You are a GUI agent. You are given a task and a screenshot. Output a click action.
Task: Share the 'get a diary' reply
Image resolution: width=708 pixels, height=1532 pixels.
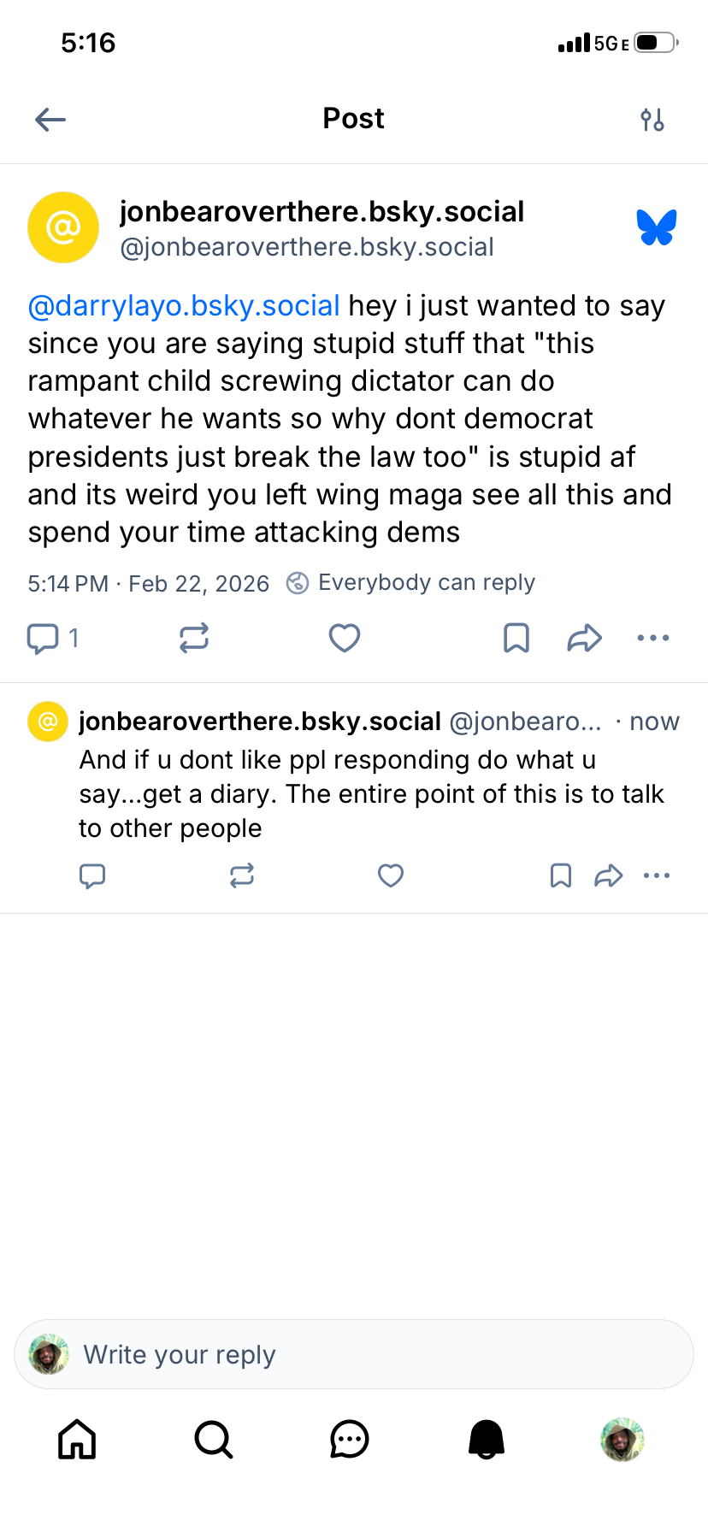(608, 875)
